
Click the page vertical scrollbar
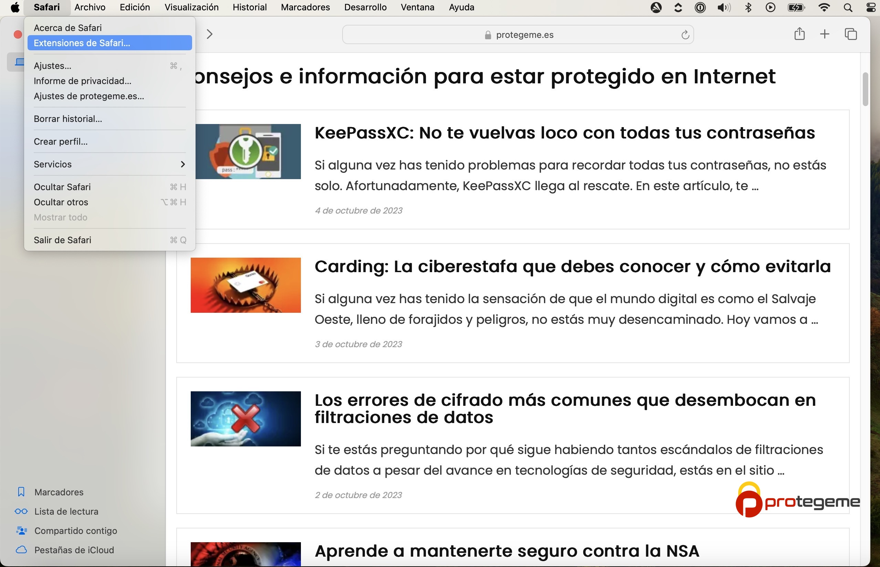coord(865,89)
